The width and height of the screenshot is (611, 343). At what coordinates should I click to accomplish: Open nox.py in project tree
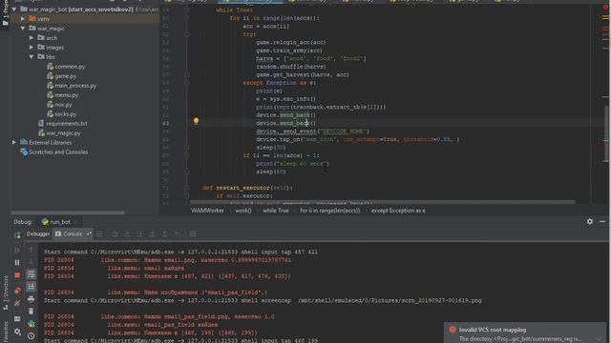point(59,105)
